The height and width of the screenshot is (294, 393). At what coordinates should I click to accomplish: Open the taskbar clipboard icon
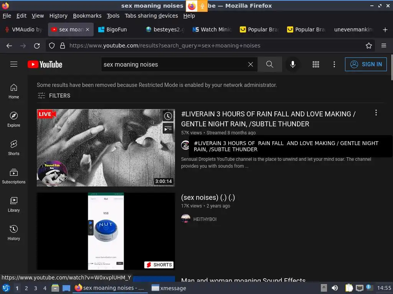tap(349, 288)
